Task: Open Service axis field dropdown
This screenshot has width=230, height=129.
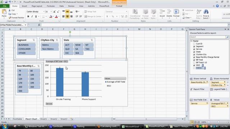Action: pos(207,104)
